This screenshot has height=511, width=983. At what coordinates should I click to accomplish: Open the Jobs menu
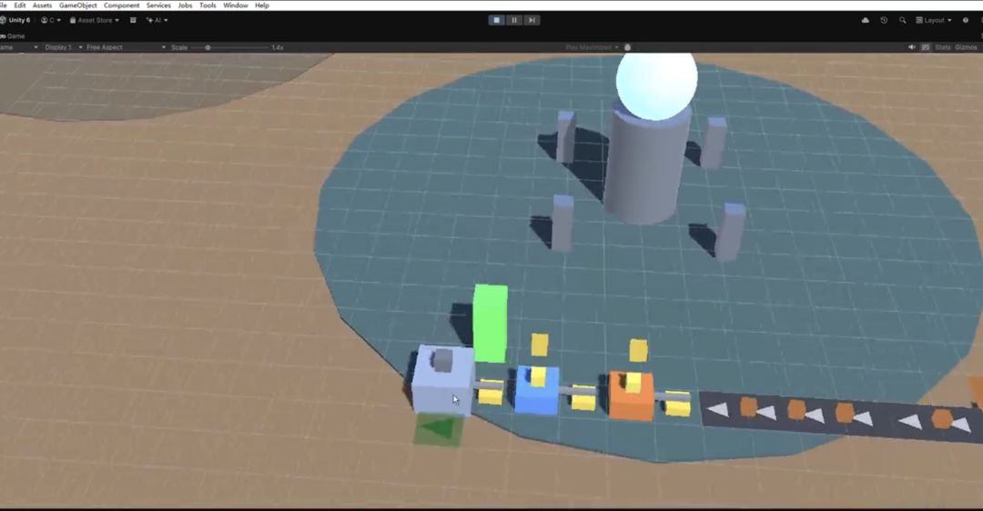185,5
